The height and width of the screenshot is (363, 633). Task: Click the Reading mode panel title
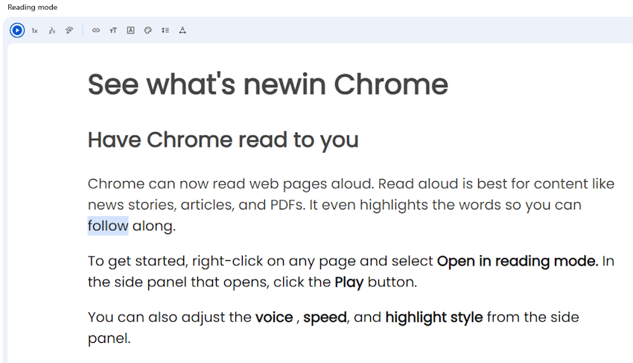click(32, 7)
